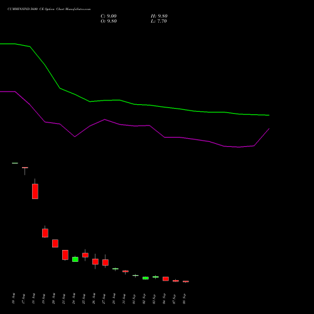
Task: Click the 03 Sep date label
Action: (154, 298)
